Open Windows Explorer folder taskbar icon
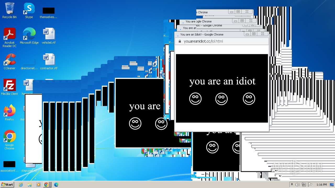This screenshot has width=335, height=188. click(x=30, y=185)
